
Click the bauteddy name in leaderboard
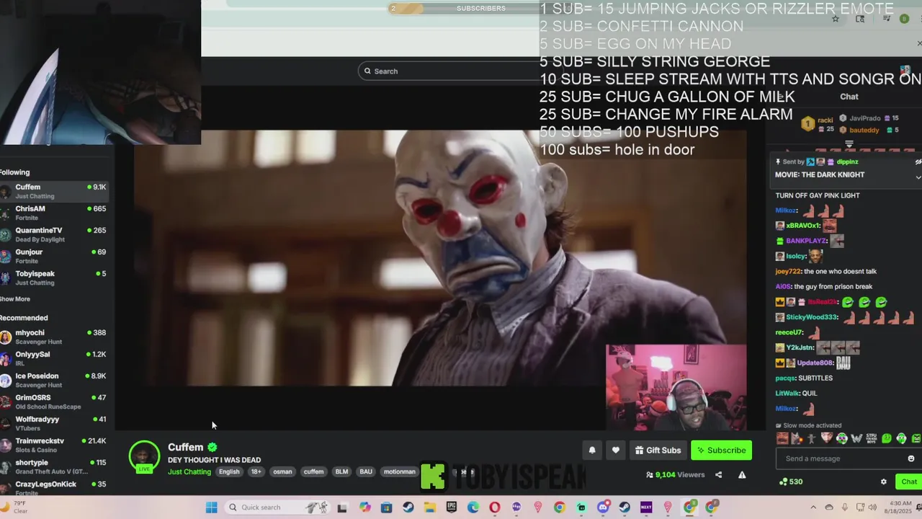point(864,130)
